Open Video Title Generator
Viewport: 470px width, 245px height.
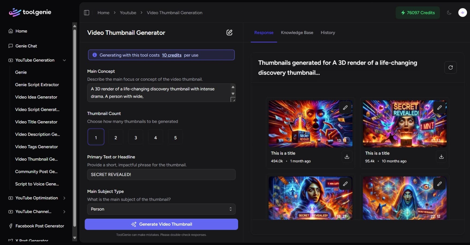click(x=36, y=122)
